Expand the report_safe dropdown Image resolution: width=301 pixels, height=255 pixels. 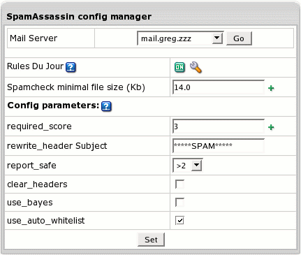[x=188, y=166]
